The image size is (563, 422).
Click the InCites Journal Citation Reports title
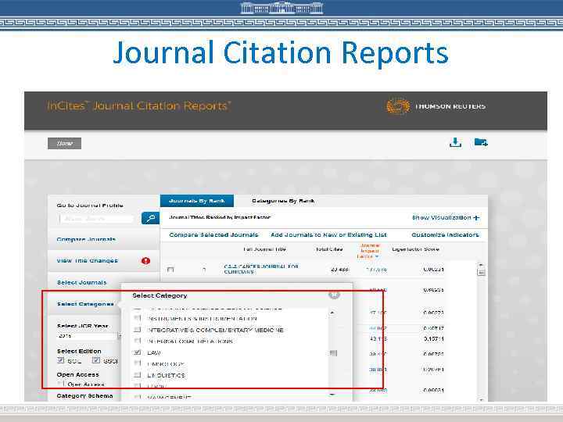coord(139,106)
